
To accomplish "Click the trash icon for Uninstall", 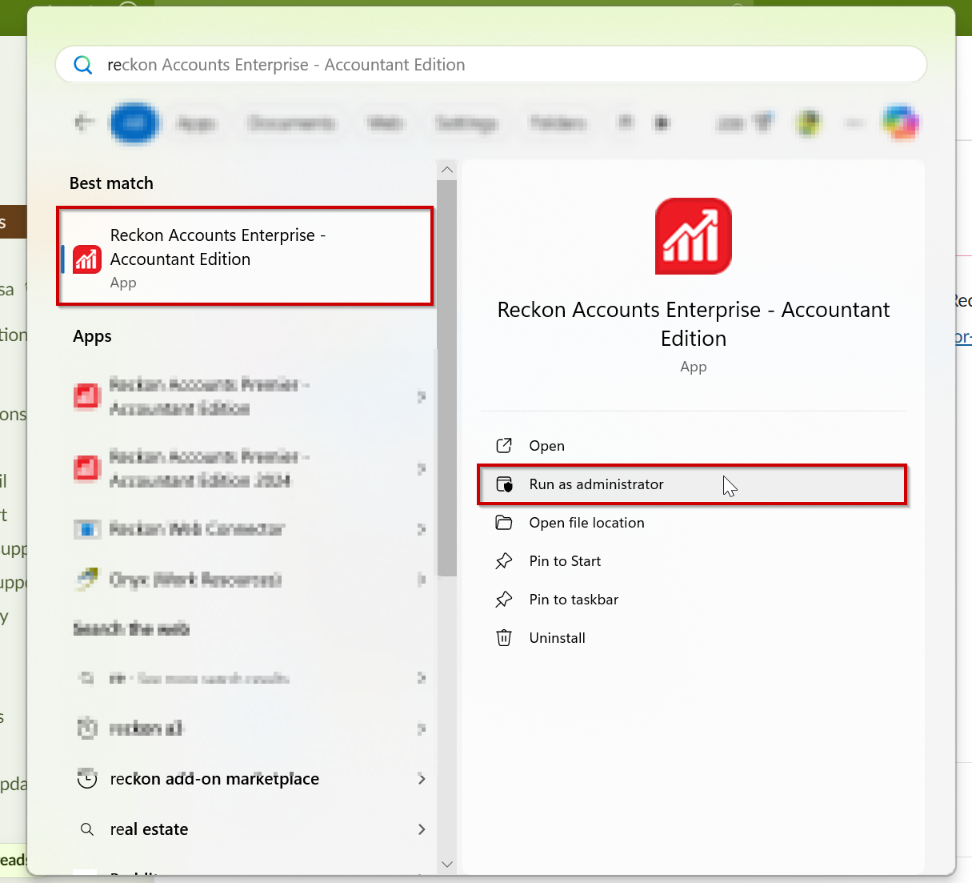I will (x=504, y=638).
